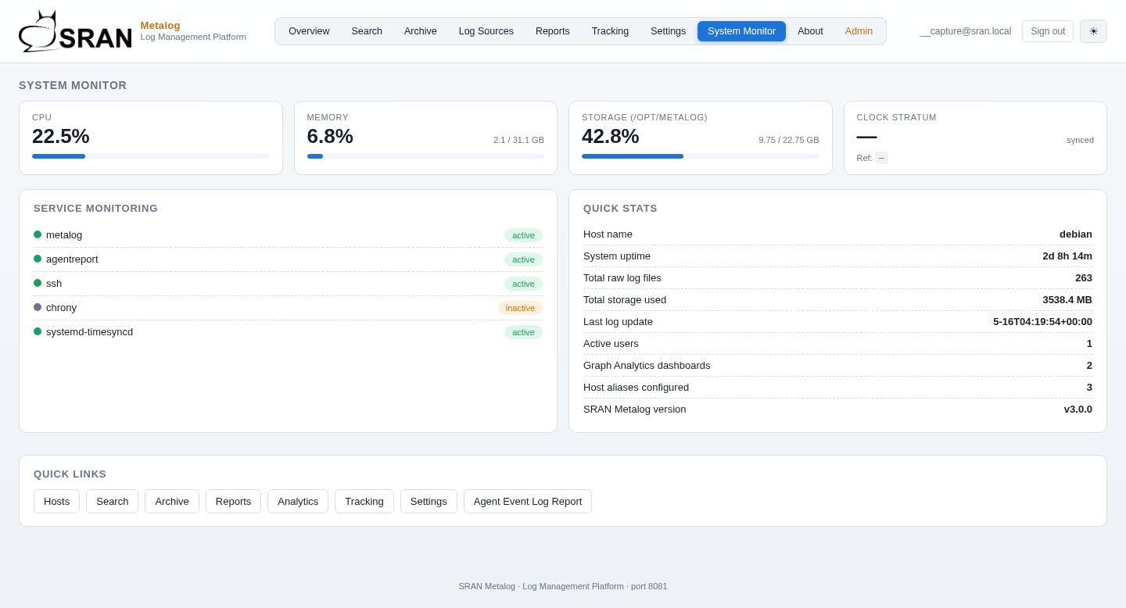Toggle the light/dark theme sun icon
The image size is (1126, 608).
pyautogui.click(x=1093, y=31)
